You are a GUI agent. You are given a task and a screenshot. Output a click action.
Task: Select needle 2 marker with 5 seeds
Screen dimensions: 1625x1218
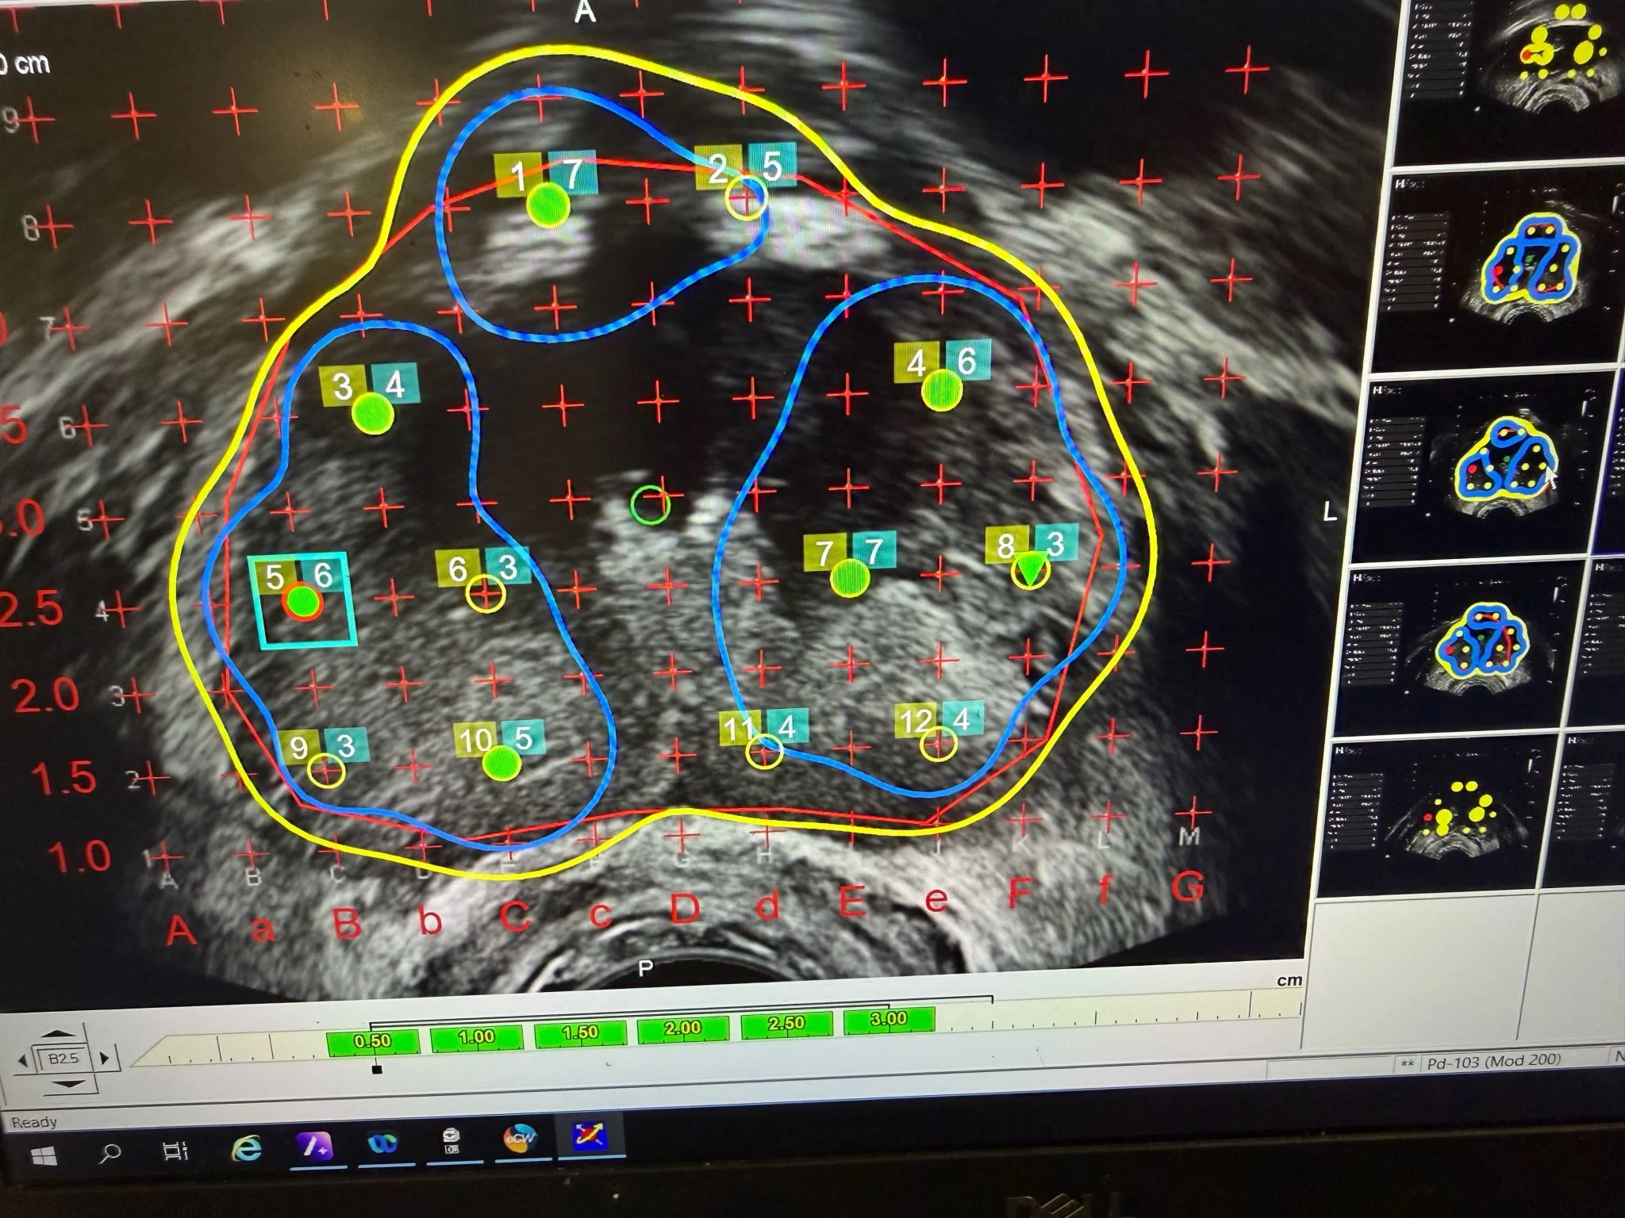click(746, 197)
